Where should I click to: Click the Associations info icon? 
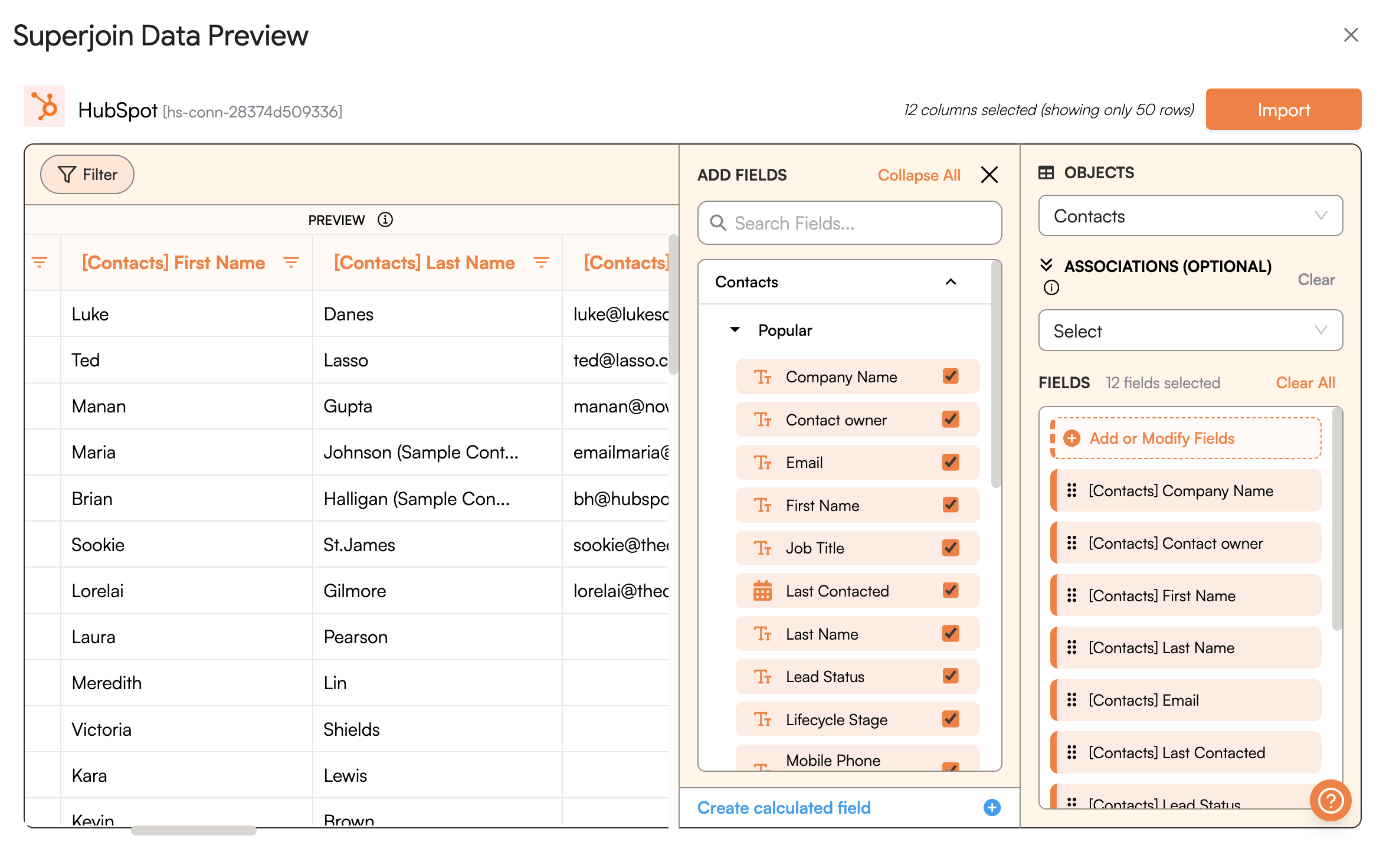pos(1051,288)
